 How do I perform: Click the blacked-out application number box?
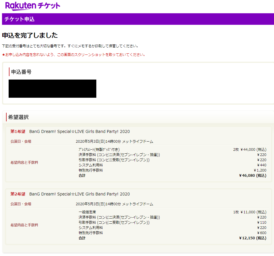52,89
